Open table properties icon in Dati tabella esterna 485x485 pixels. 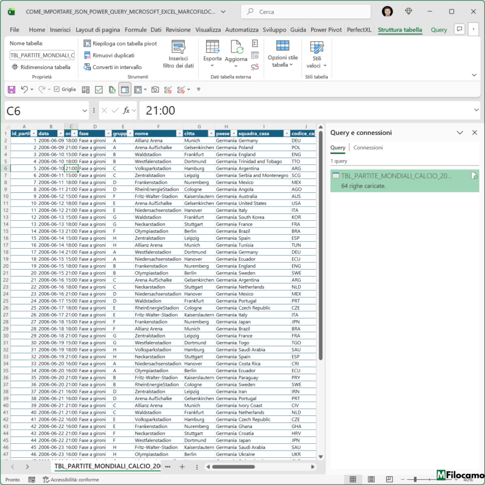pos(255,43)
